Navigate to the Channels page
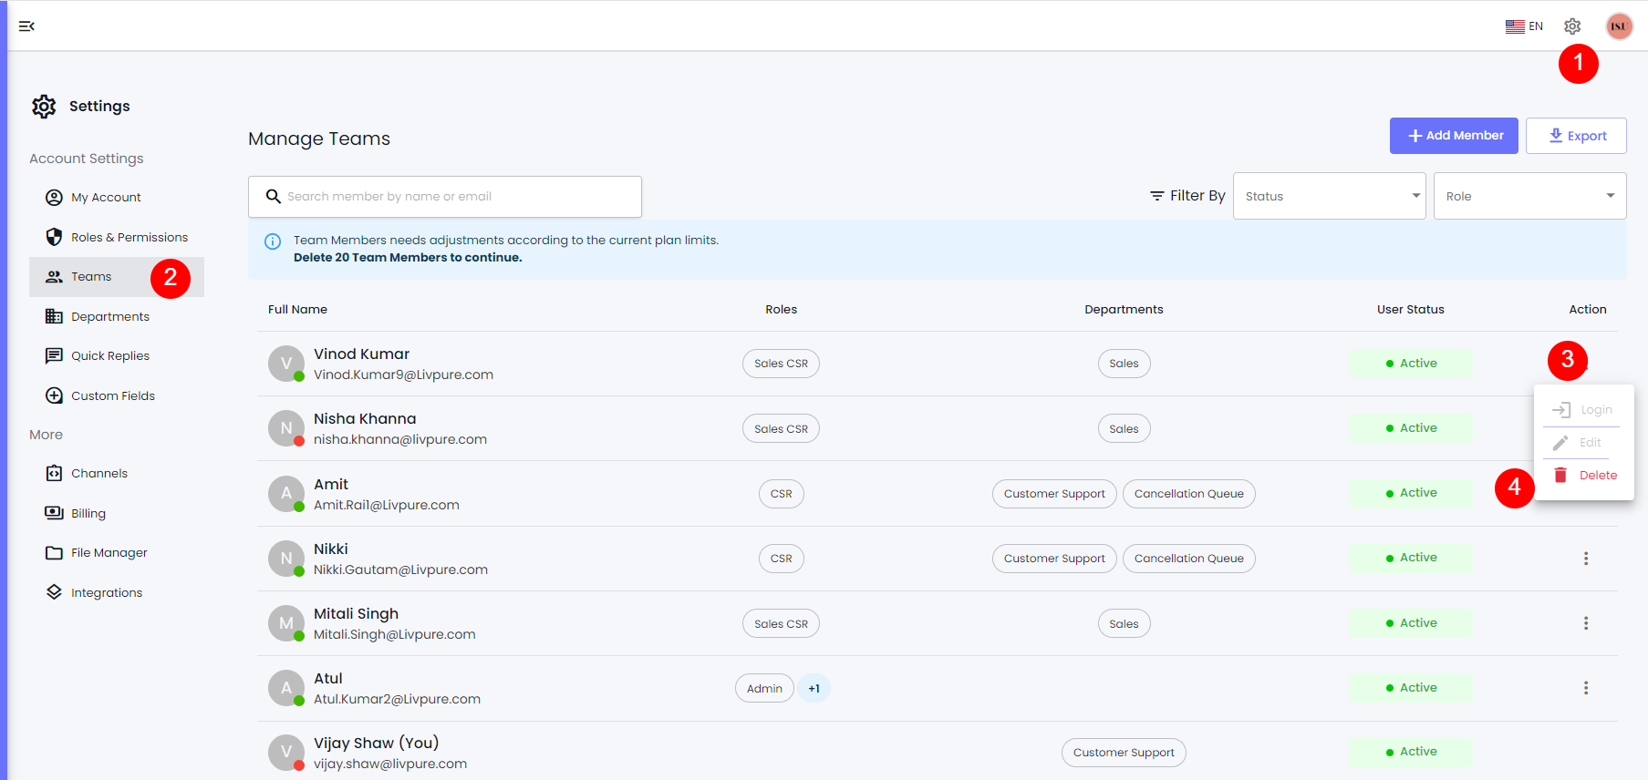The width and height of the screenshot is (1648, 780). [98, 474]
